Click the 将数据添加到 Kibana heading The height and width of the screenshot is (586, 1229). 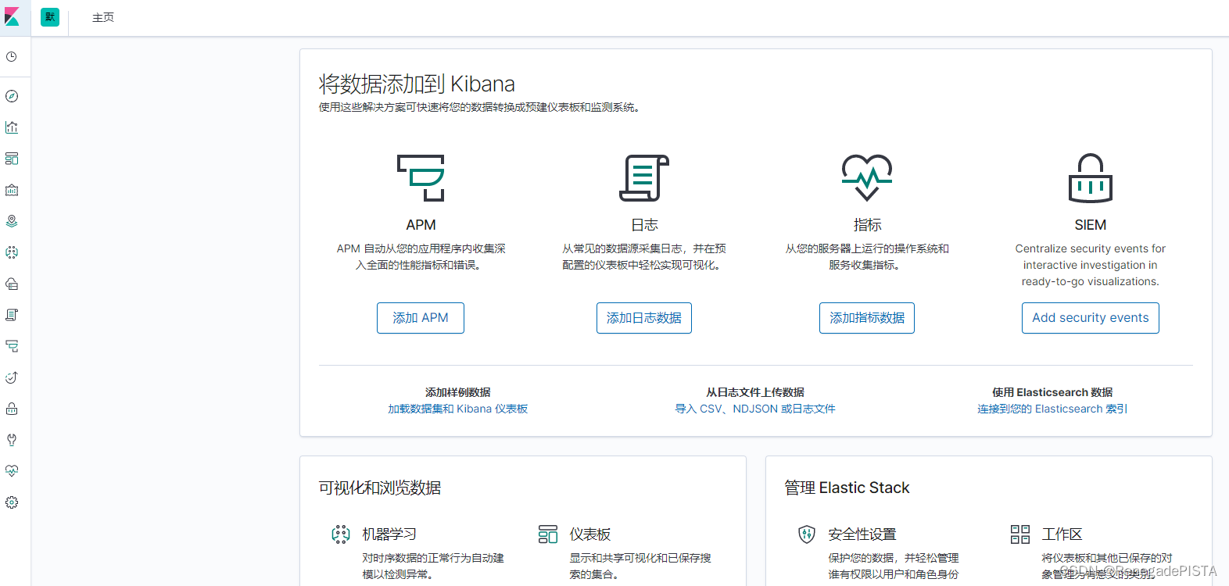click(x=417, y=84)
